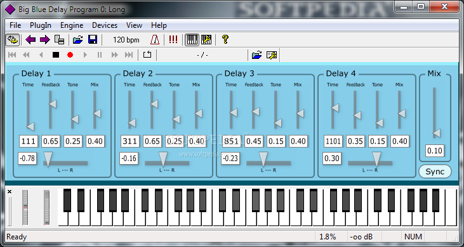Click Delay 2 time value field 311
The image size is (464, 247).
[130, 141]
